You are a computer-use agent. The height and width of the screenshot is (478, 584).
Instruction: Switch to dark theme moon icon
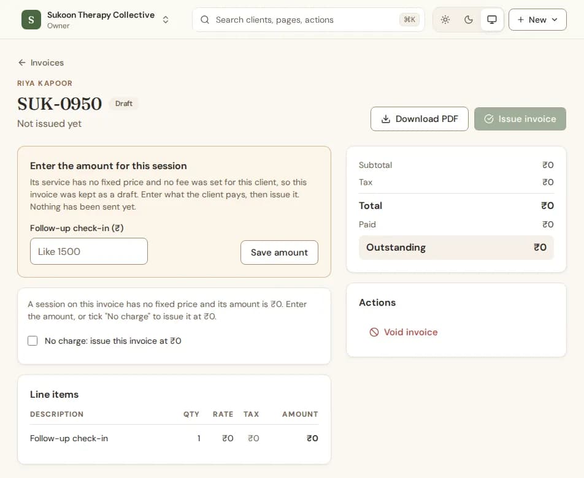469,20
